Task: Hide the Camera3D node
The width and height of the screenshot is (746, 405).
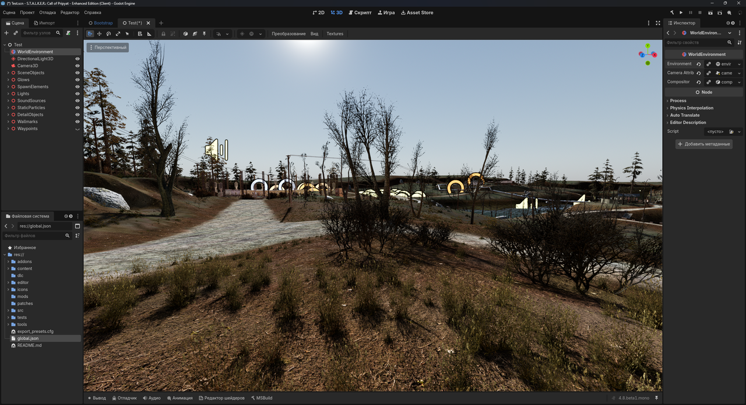Action: click(78, 66)
